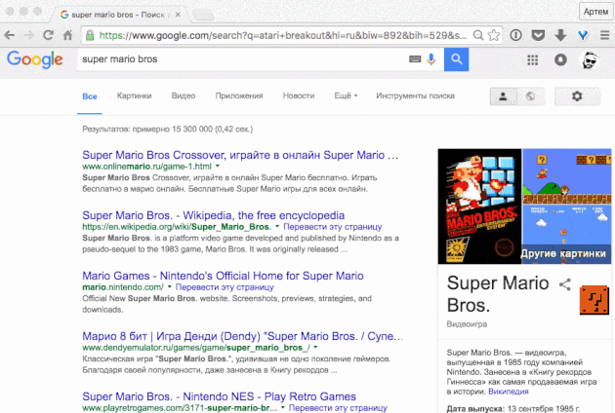This screenshot has height=413, width=615.
Task: Open the gameplay screenshot thumbnail with bricks
Action: click(x=567, y=176)
